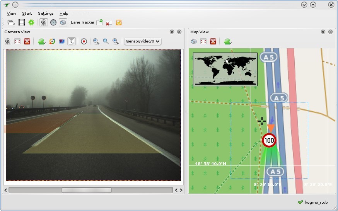Zoom in the camera view

tap(115, 41)
